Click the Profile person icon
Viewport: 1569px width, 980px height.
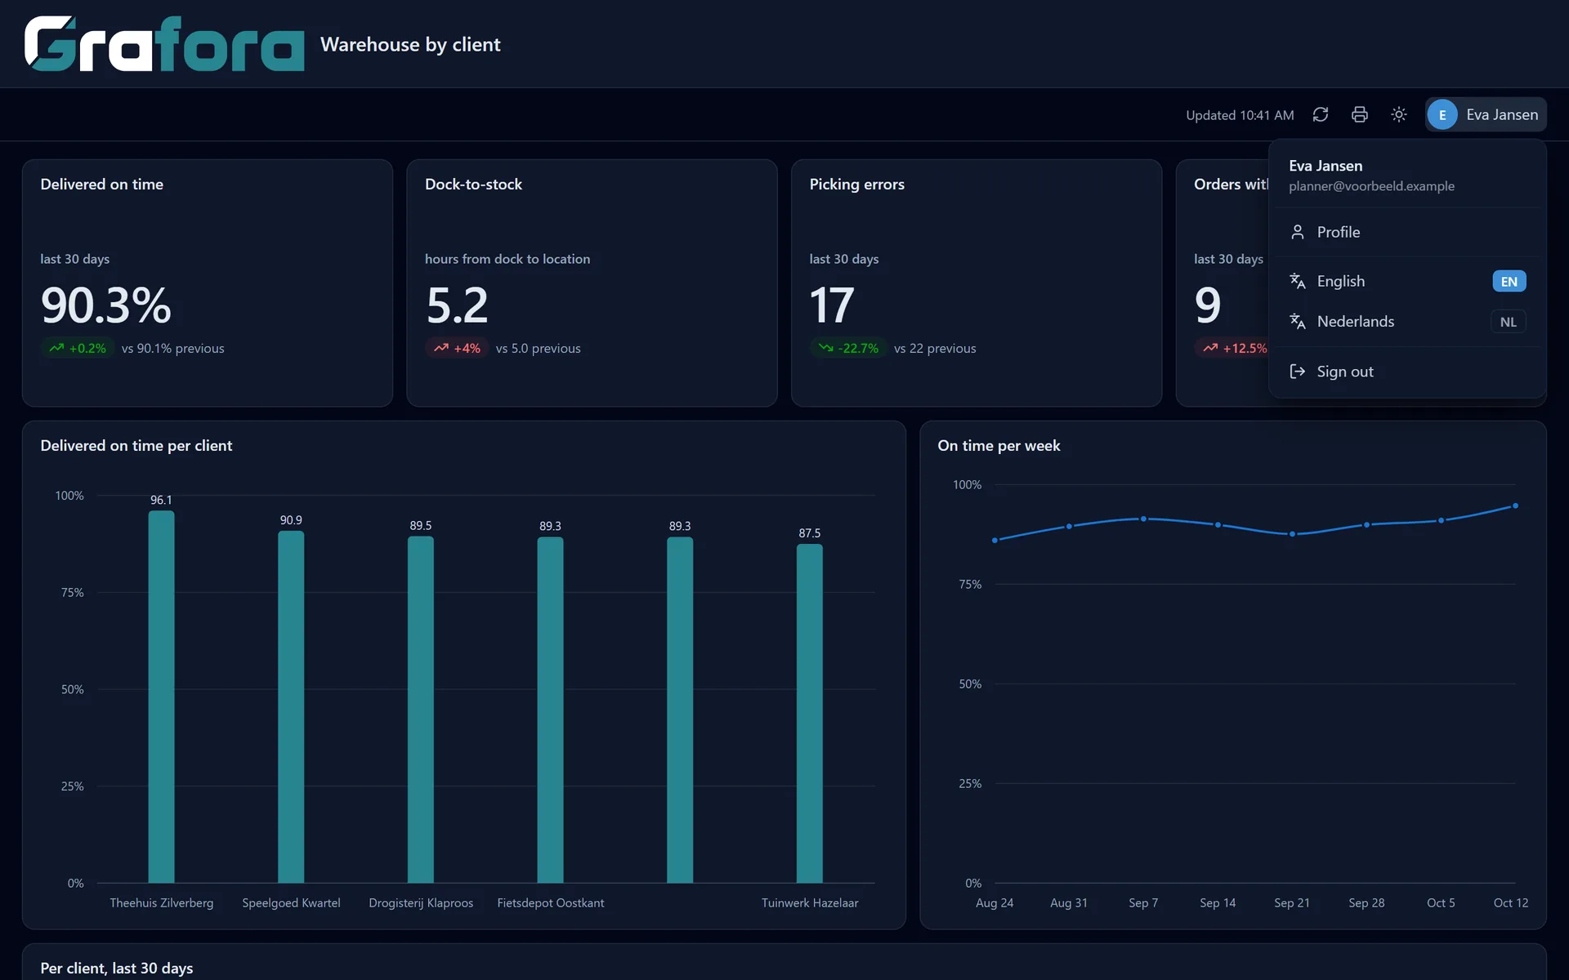coord(1297,232)
